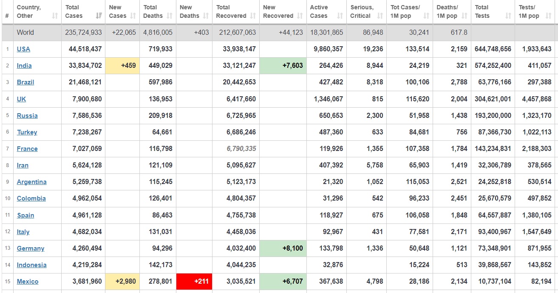This screenshot has height=293, width=558.
Task: Sort table by Country, Other column arrows
Action: [x=55, y=16]
